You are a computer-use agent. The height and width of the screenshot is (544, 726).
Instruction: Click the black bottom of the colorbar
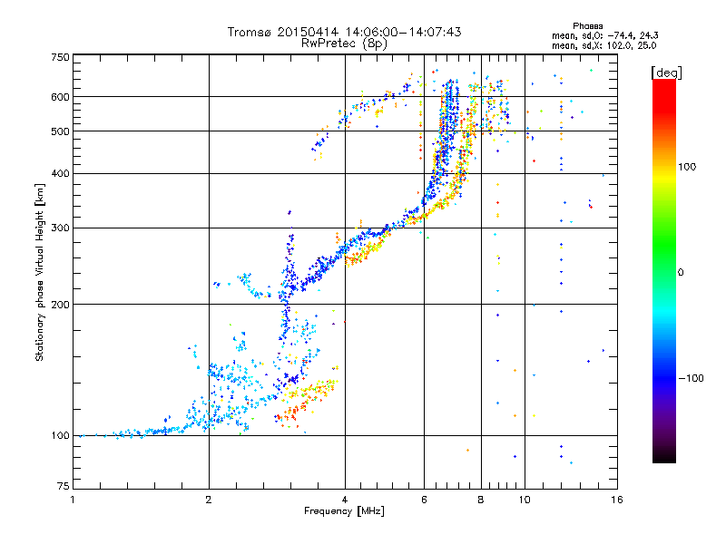click(x=664, y=458)
